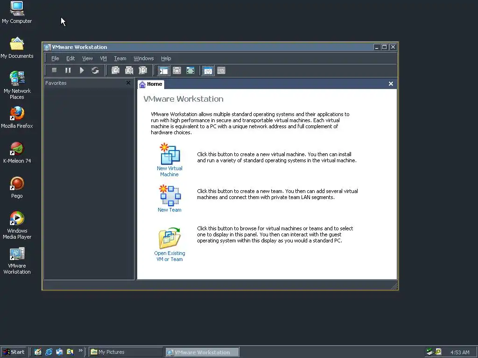Image resolution: width=478 pixels, height=358 pixels.
Task: Select the K-Meleon 74 desktop shortcut
Action: pyautogui.click(x=17, y=152)
